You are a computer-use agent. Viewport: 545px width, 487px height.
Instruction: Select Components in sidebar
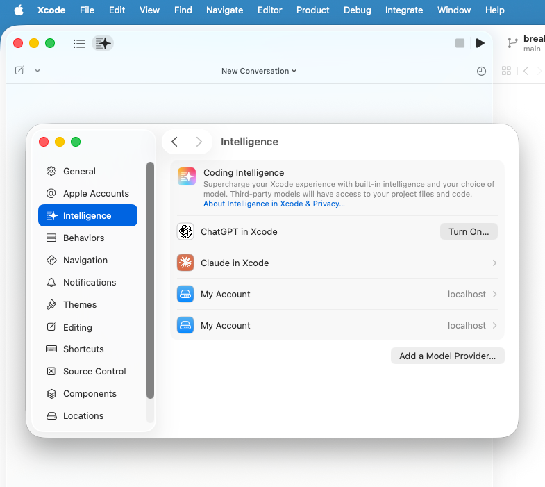tap(87, 393)
